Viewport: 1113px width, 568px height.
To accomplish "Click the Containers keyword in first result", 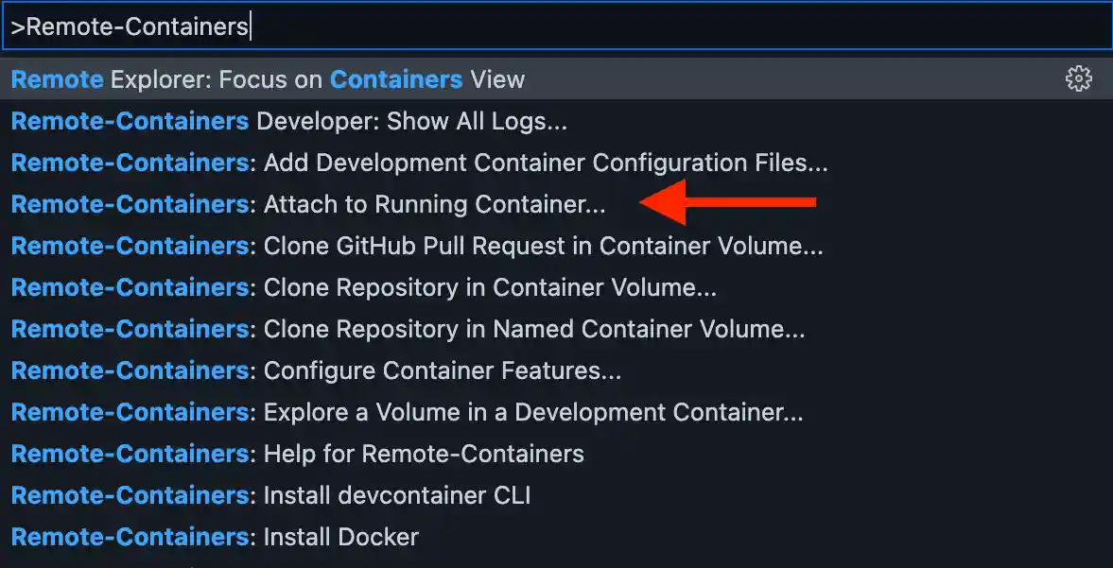I will click(x=395, y=79).
